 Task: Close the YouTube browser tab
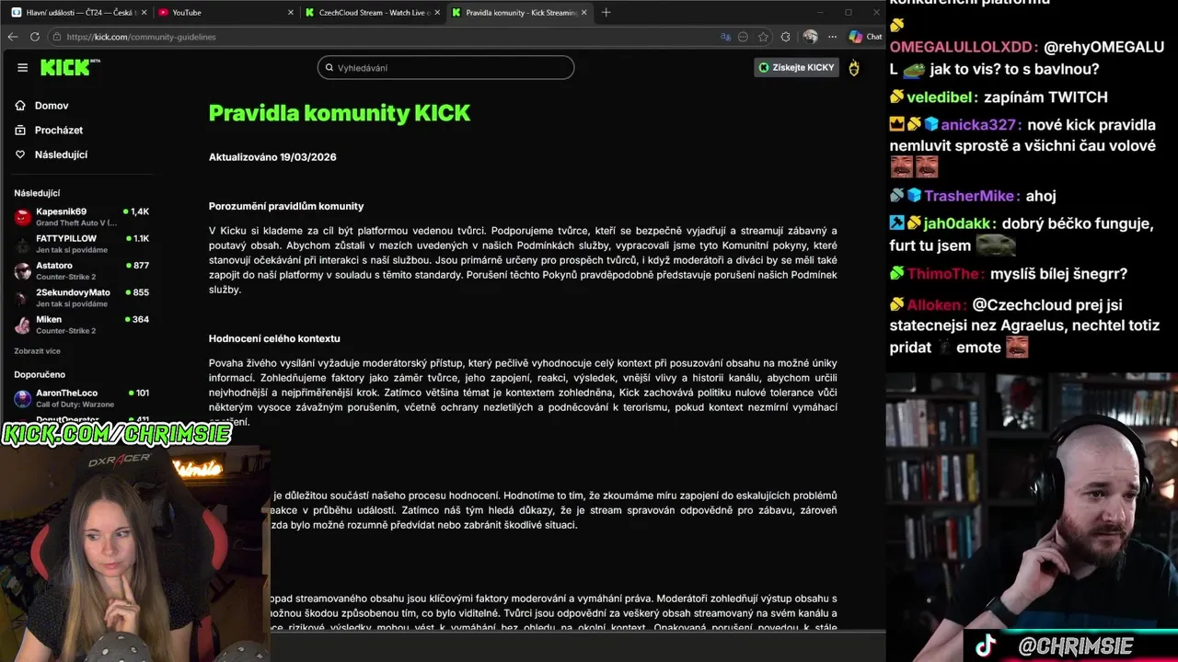291,12
